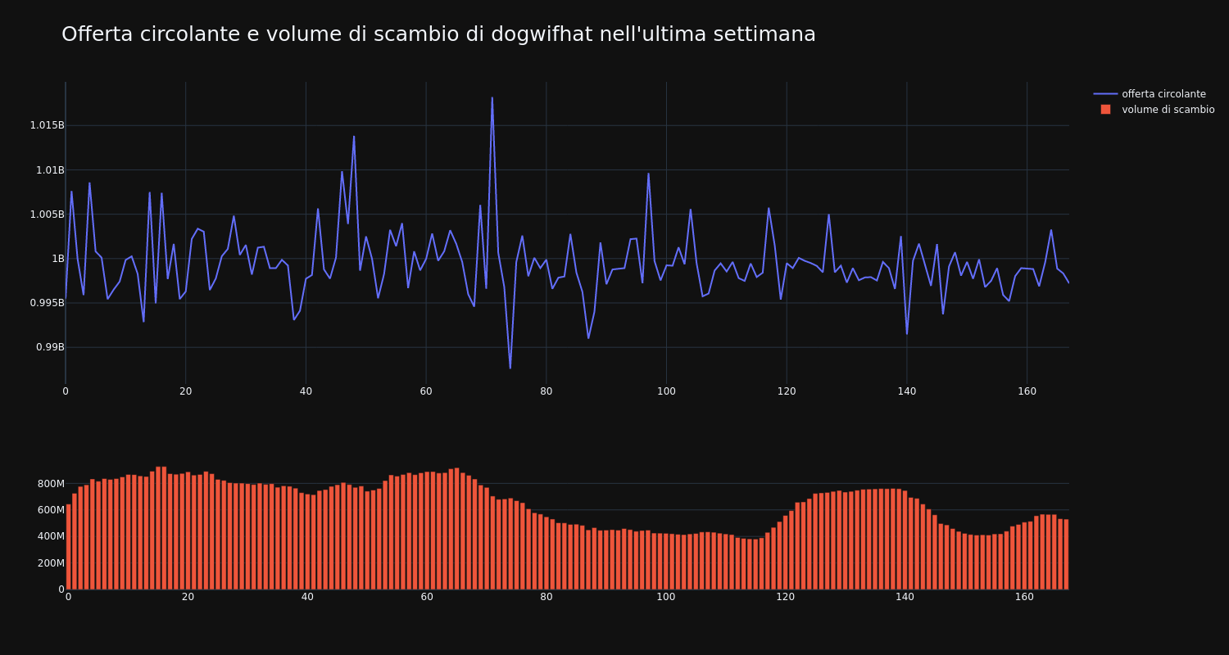Click the 400M label on volume chart
Screen dimensions: 1229x655
pos(51,536)
